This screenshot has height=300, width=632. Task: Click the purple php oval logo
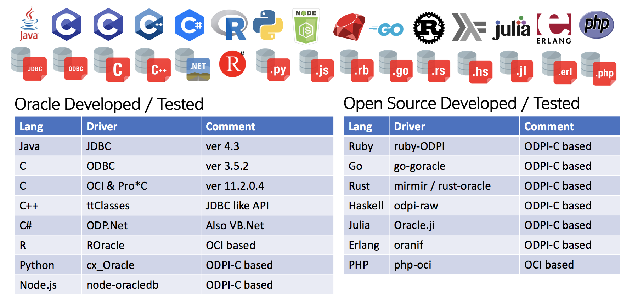(597, 25)
